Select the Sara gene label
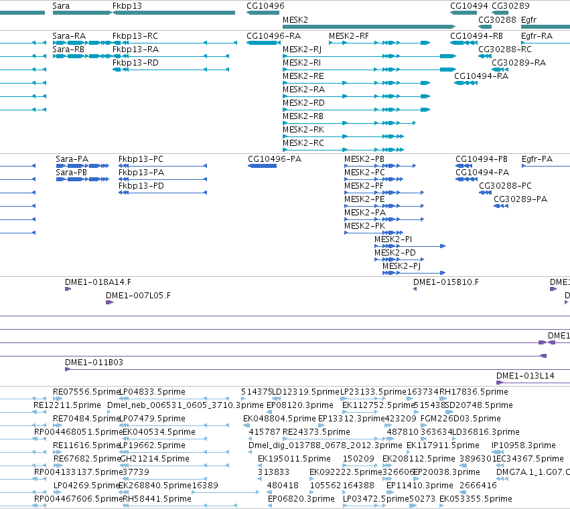The width and height of the screenshot is (570, 509). [61, 6]
